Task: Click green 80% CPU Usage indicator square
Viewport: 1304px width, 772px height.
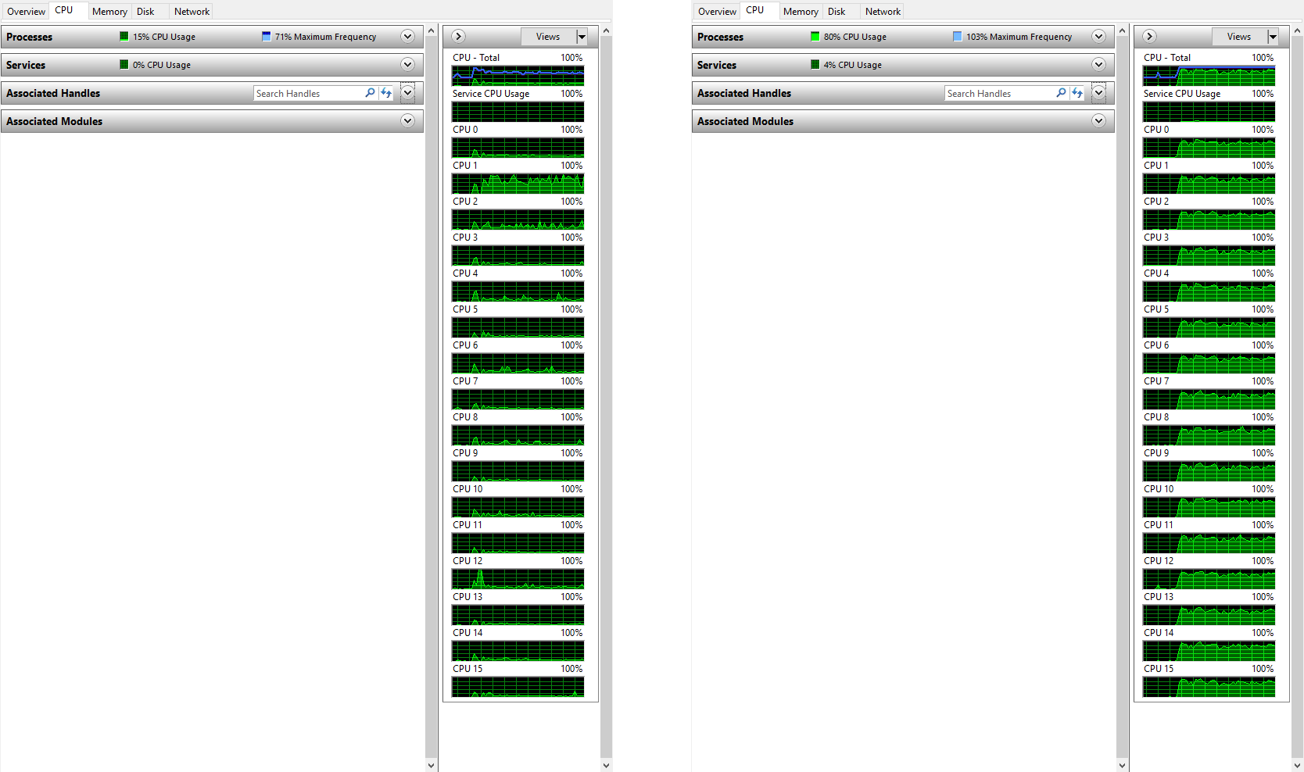Action: pyautogui.click(x=815, y=37)
